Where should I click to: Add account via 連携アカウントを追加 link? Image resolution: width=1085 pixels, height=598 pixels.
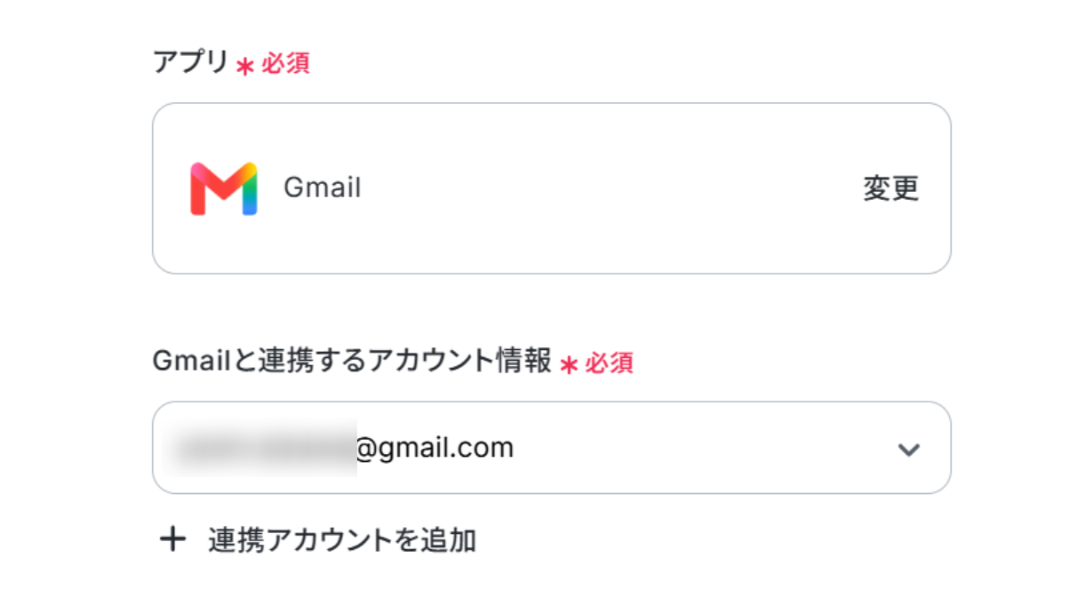342,539
